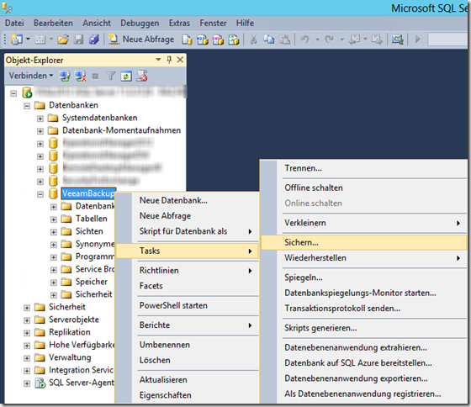Click the Neue Abfrage toolbar button
471x407 pixels.
coord(141,40)
